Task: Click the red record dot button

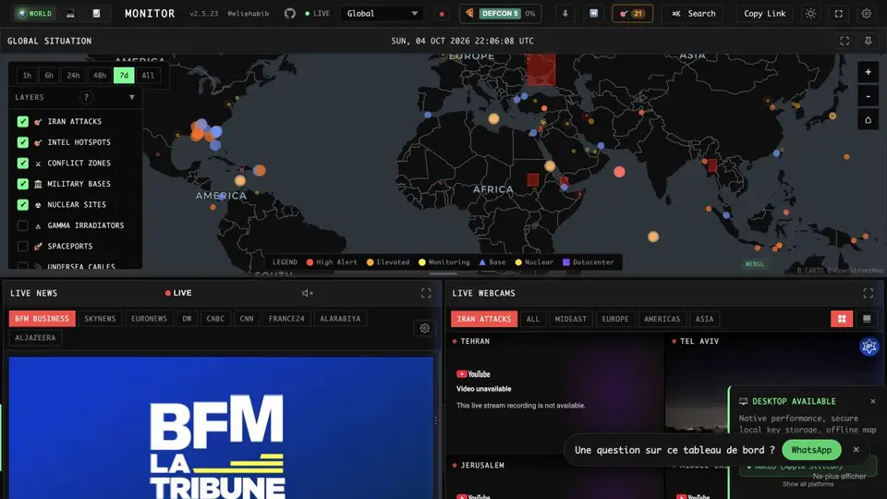Action: tap(442, 14)
